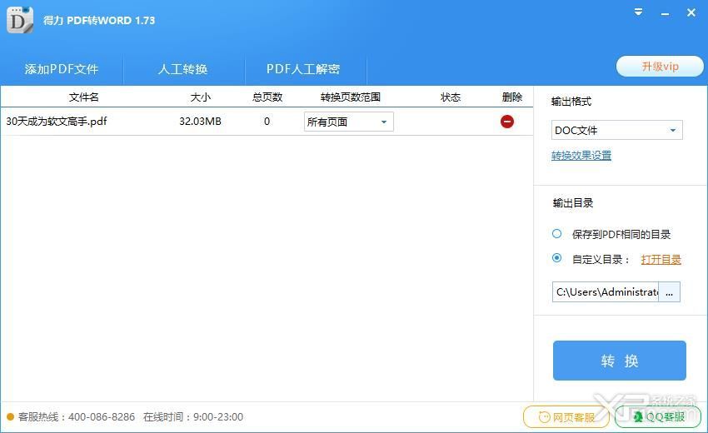The width and height of the screenshot is (708, 433).
Task: Click the 转换页数范围 column header
Action: tap(351, 97)
